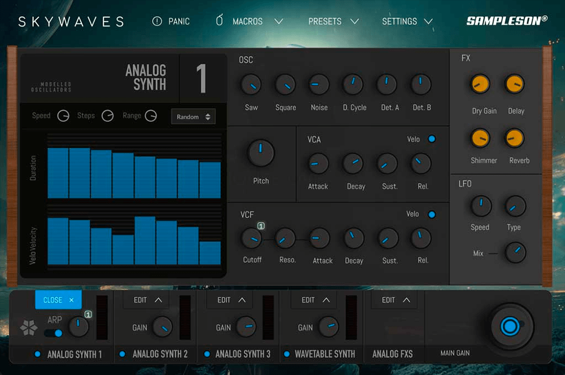
Task: Select the snowflake icon near ARP
Action: tap(27, 327)
